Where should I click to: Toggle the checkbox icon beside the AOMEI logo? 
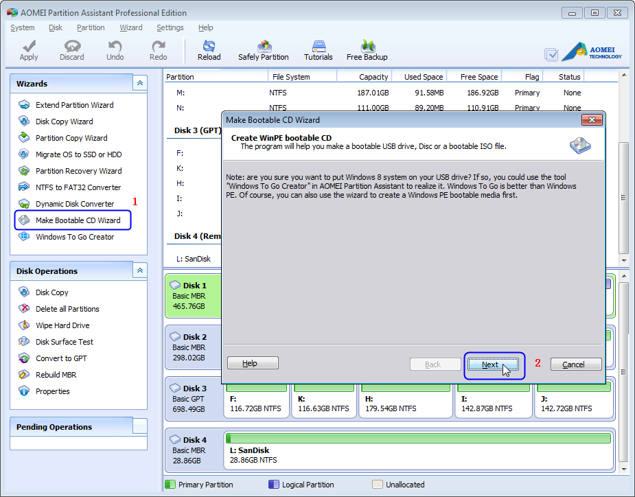pyautogui.click(x=551, y=54)
